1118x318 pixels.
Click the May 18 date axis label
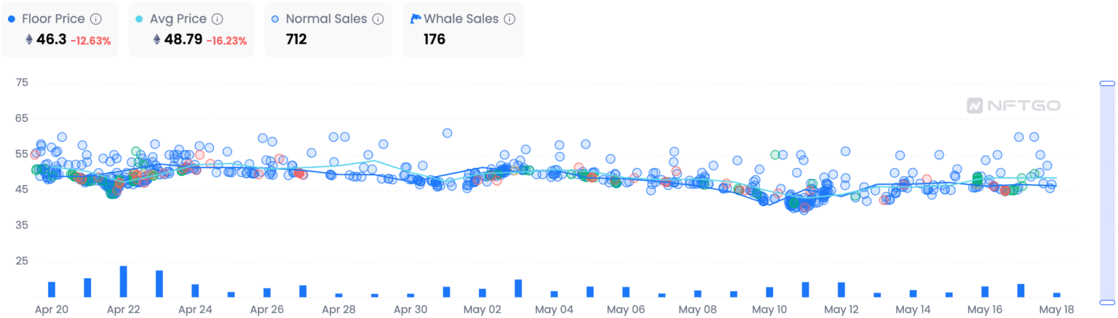tap(1057, 309)
